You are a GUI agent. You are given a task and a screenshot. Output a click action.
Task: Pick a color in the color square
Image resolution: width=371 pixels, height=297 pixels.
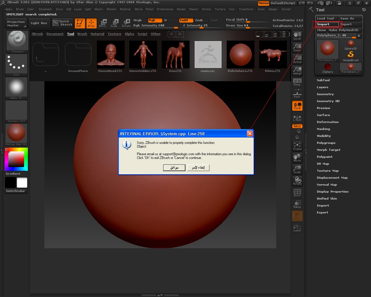pyautogui.click(x=16, y=159)
